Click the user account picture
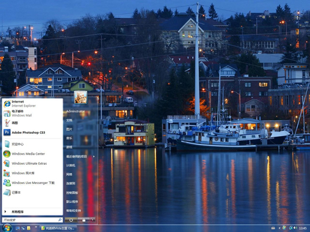The image size is (310, 232). 81,97
